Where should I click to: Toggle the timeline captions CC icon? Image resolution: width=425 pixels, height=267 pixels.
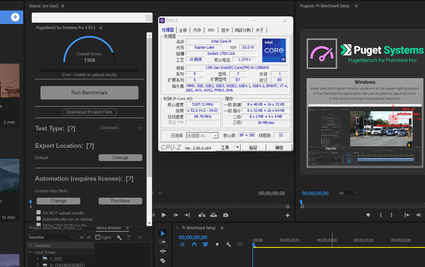tap(240, 245)
